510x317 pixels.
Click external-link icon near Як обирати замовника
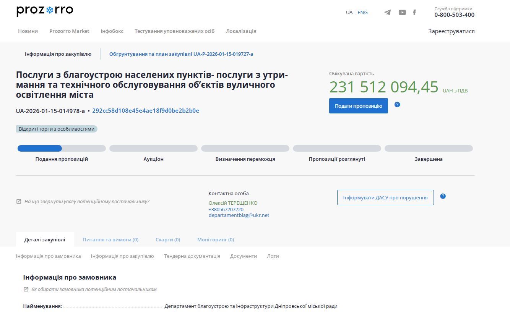pos(26,290)
